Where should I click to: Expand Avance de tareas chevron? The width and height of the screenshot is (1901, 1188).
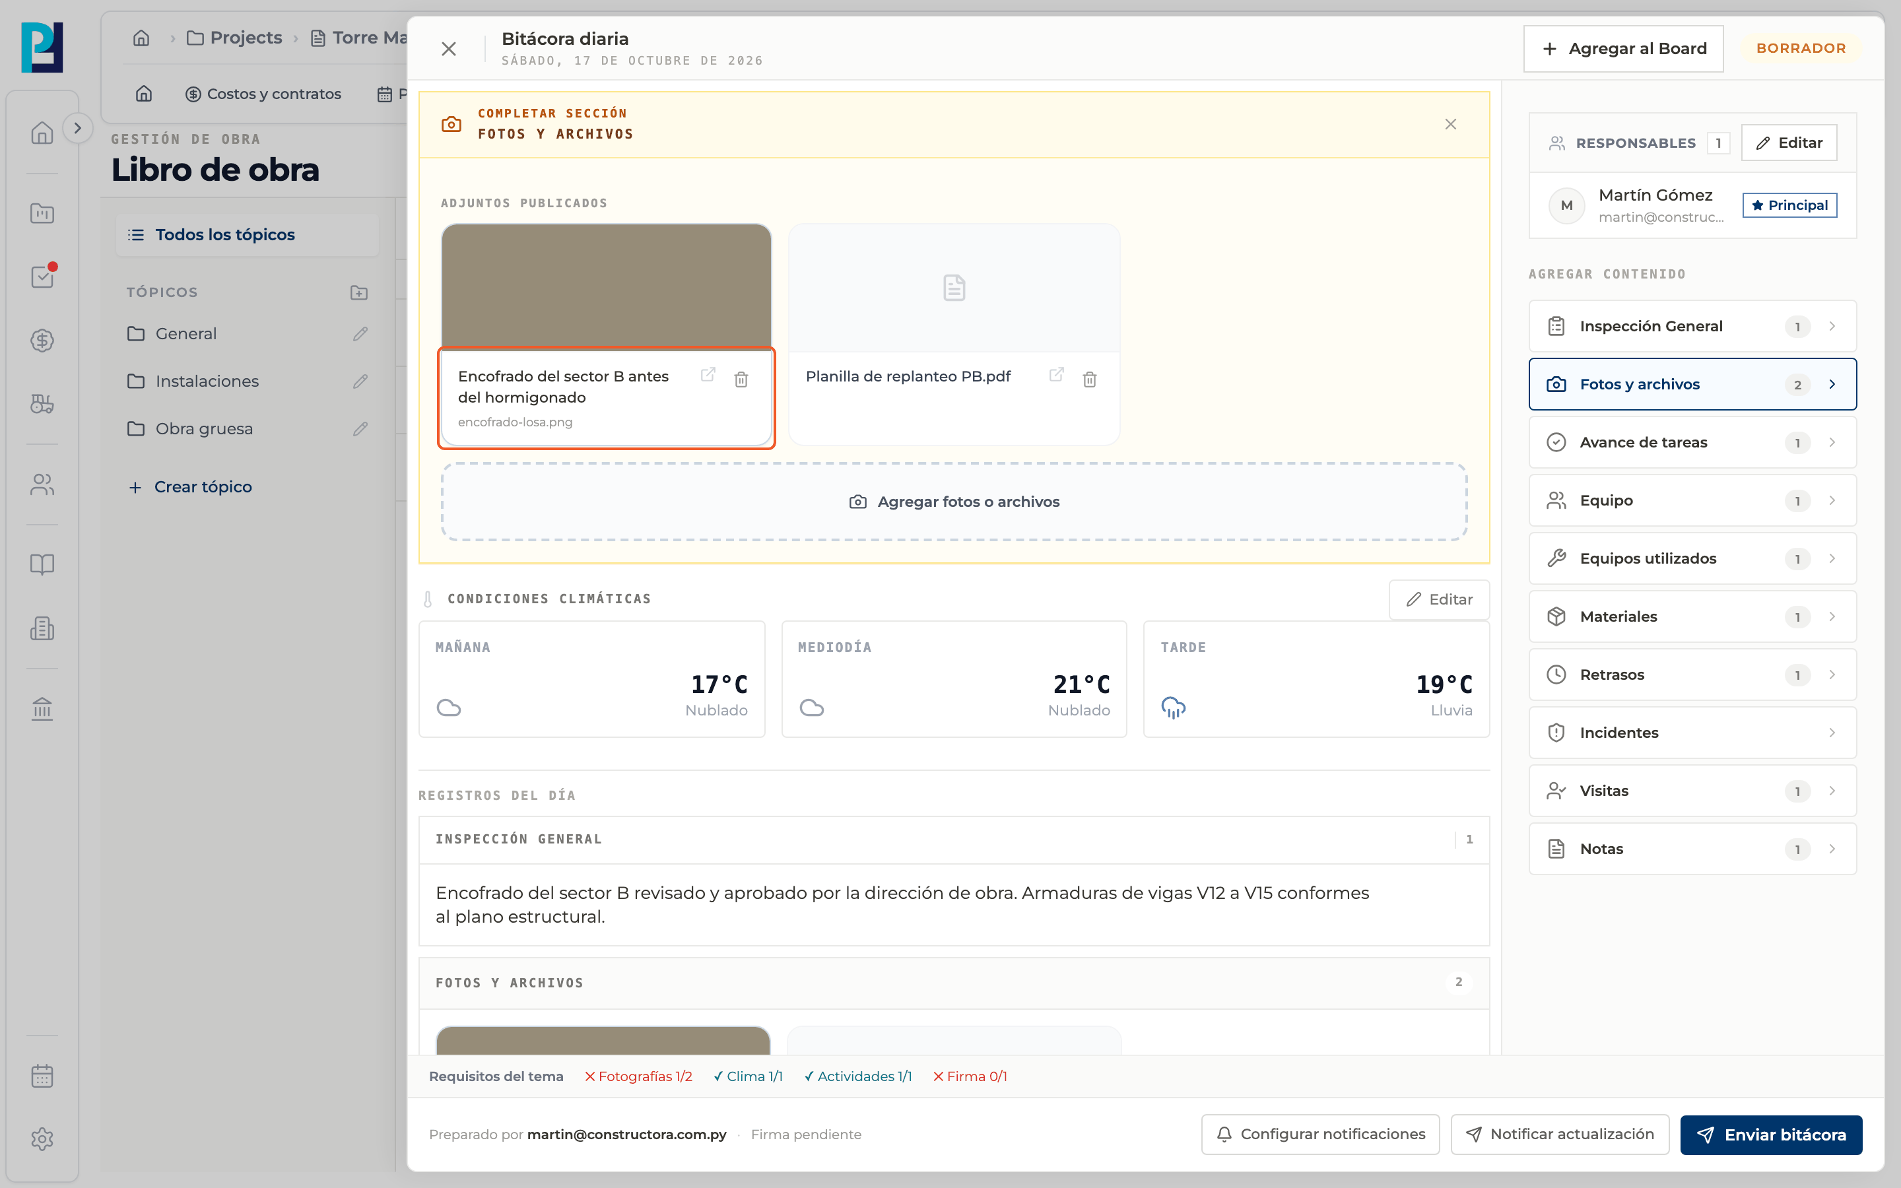[x=1832, y=442]
